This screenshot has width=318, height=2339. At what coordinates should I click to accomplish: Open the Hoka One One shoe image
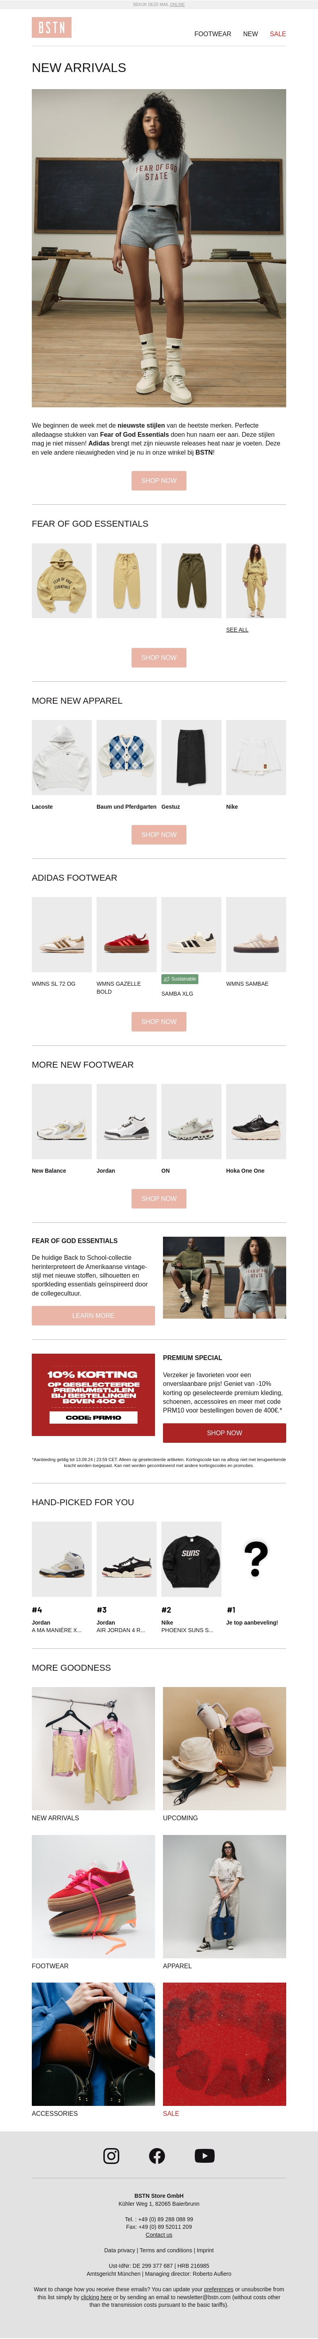click(x=256, y=1121)
